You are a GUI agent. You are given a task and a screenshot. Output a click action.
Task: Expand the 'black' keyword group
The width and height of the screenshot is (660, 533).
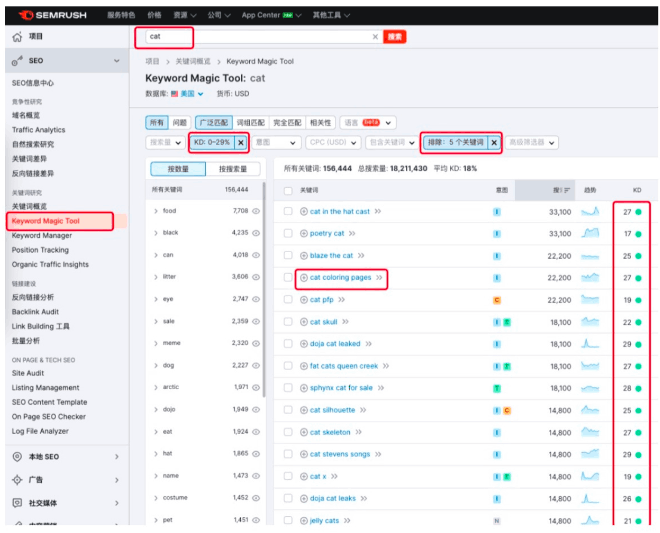click(156, 233)
